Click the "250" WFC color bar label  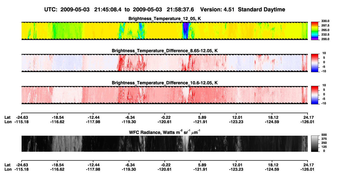click(324, 143)
